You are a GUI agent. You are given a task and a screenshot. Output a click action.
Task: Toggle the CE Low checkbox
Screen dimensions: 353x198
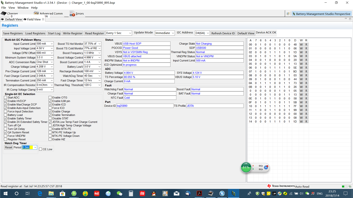tap(40, 149)
